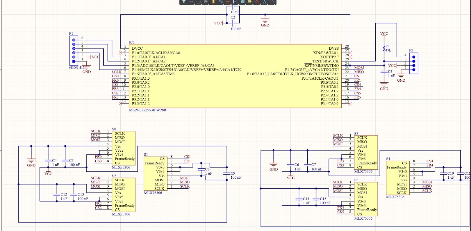Click the IC1 designator text

[x=132, y=42]
